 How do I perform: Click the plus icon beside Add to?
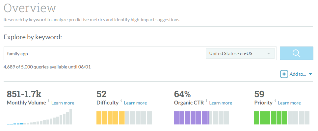coord(284,74)
